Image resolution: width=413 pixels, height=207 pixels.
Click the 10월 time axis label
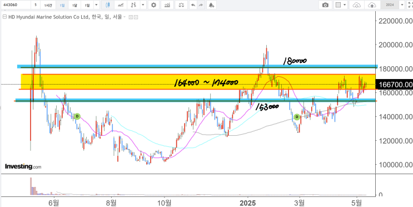pos(165,203)
